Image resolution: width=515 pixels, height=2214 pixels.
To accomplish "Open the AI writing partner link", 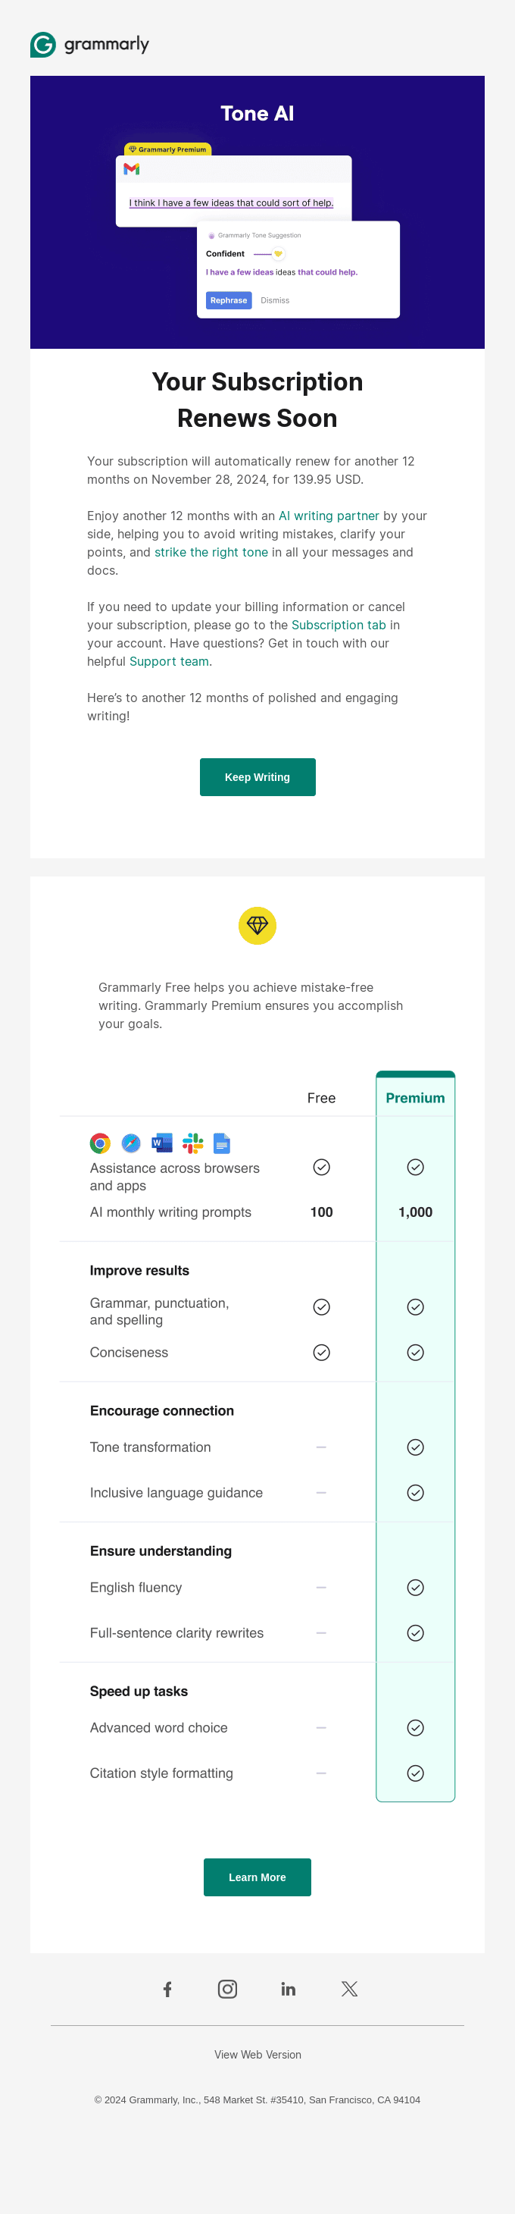I will click(329, 516).
